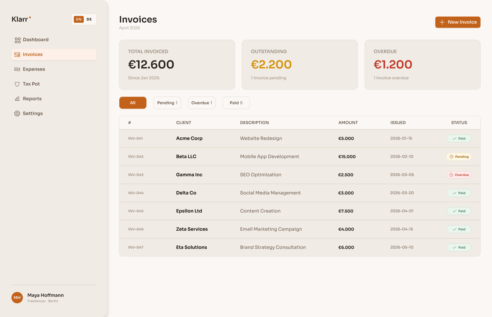The width and height of the screenshot is (492, 317).
Task: Click checkmark icon in INV-046 Paid badge
Action: [455, 229]
